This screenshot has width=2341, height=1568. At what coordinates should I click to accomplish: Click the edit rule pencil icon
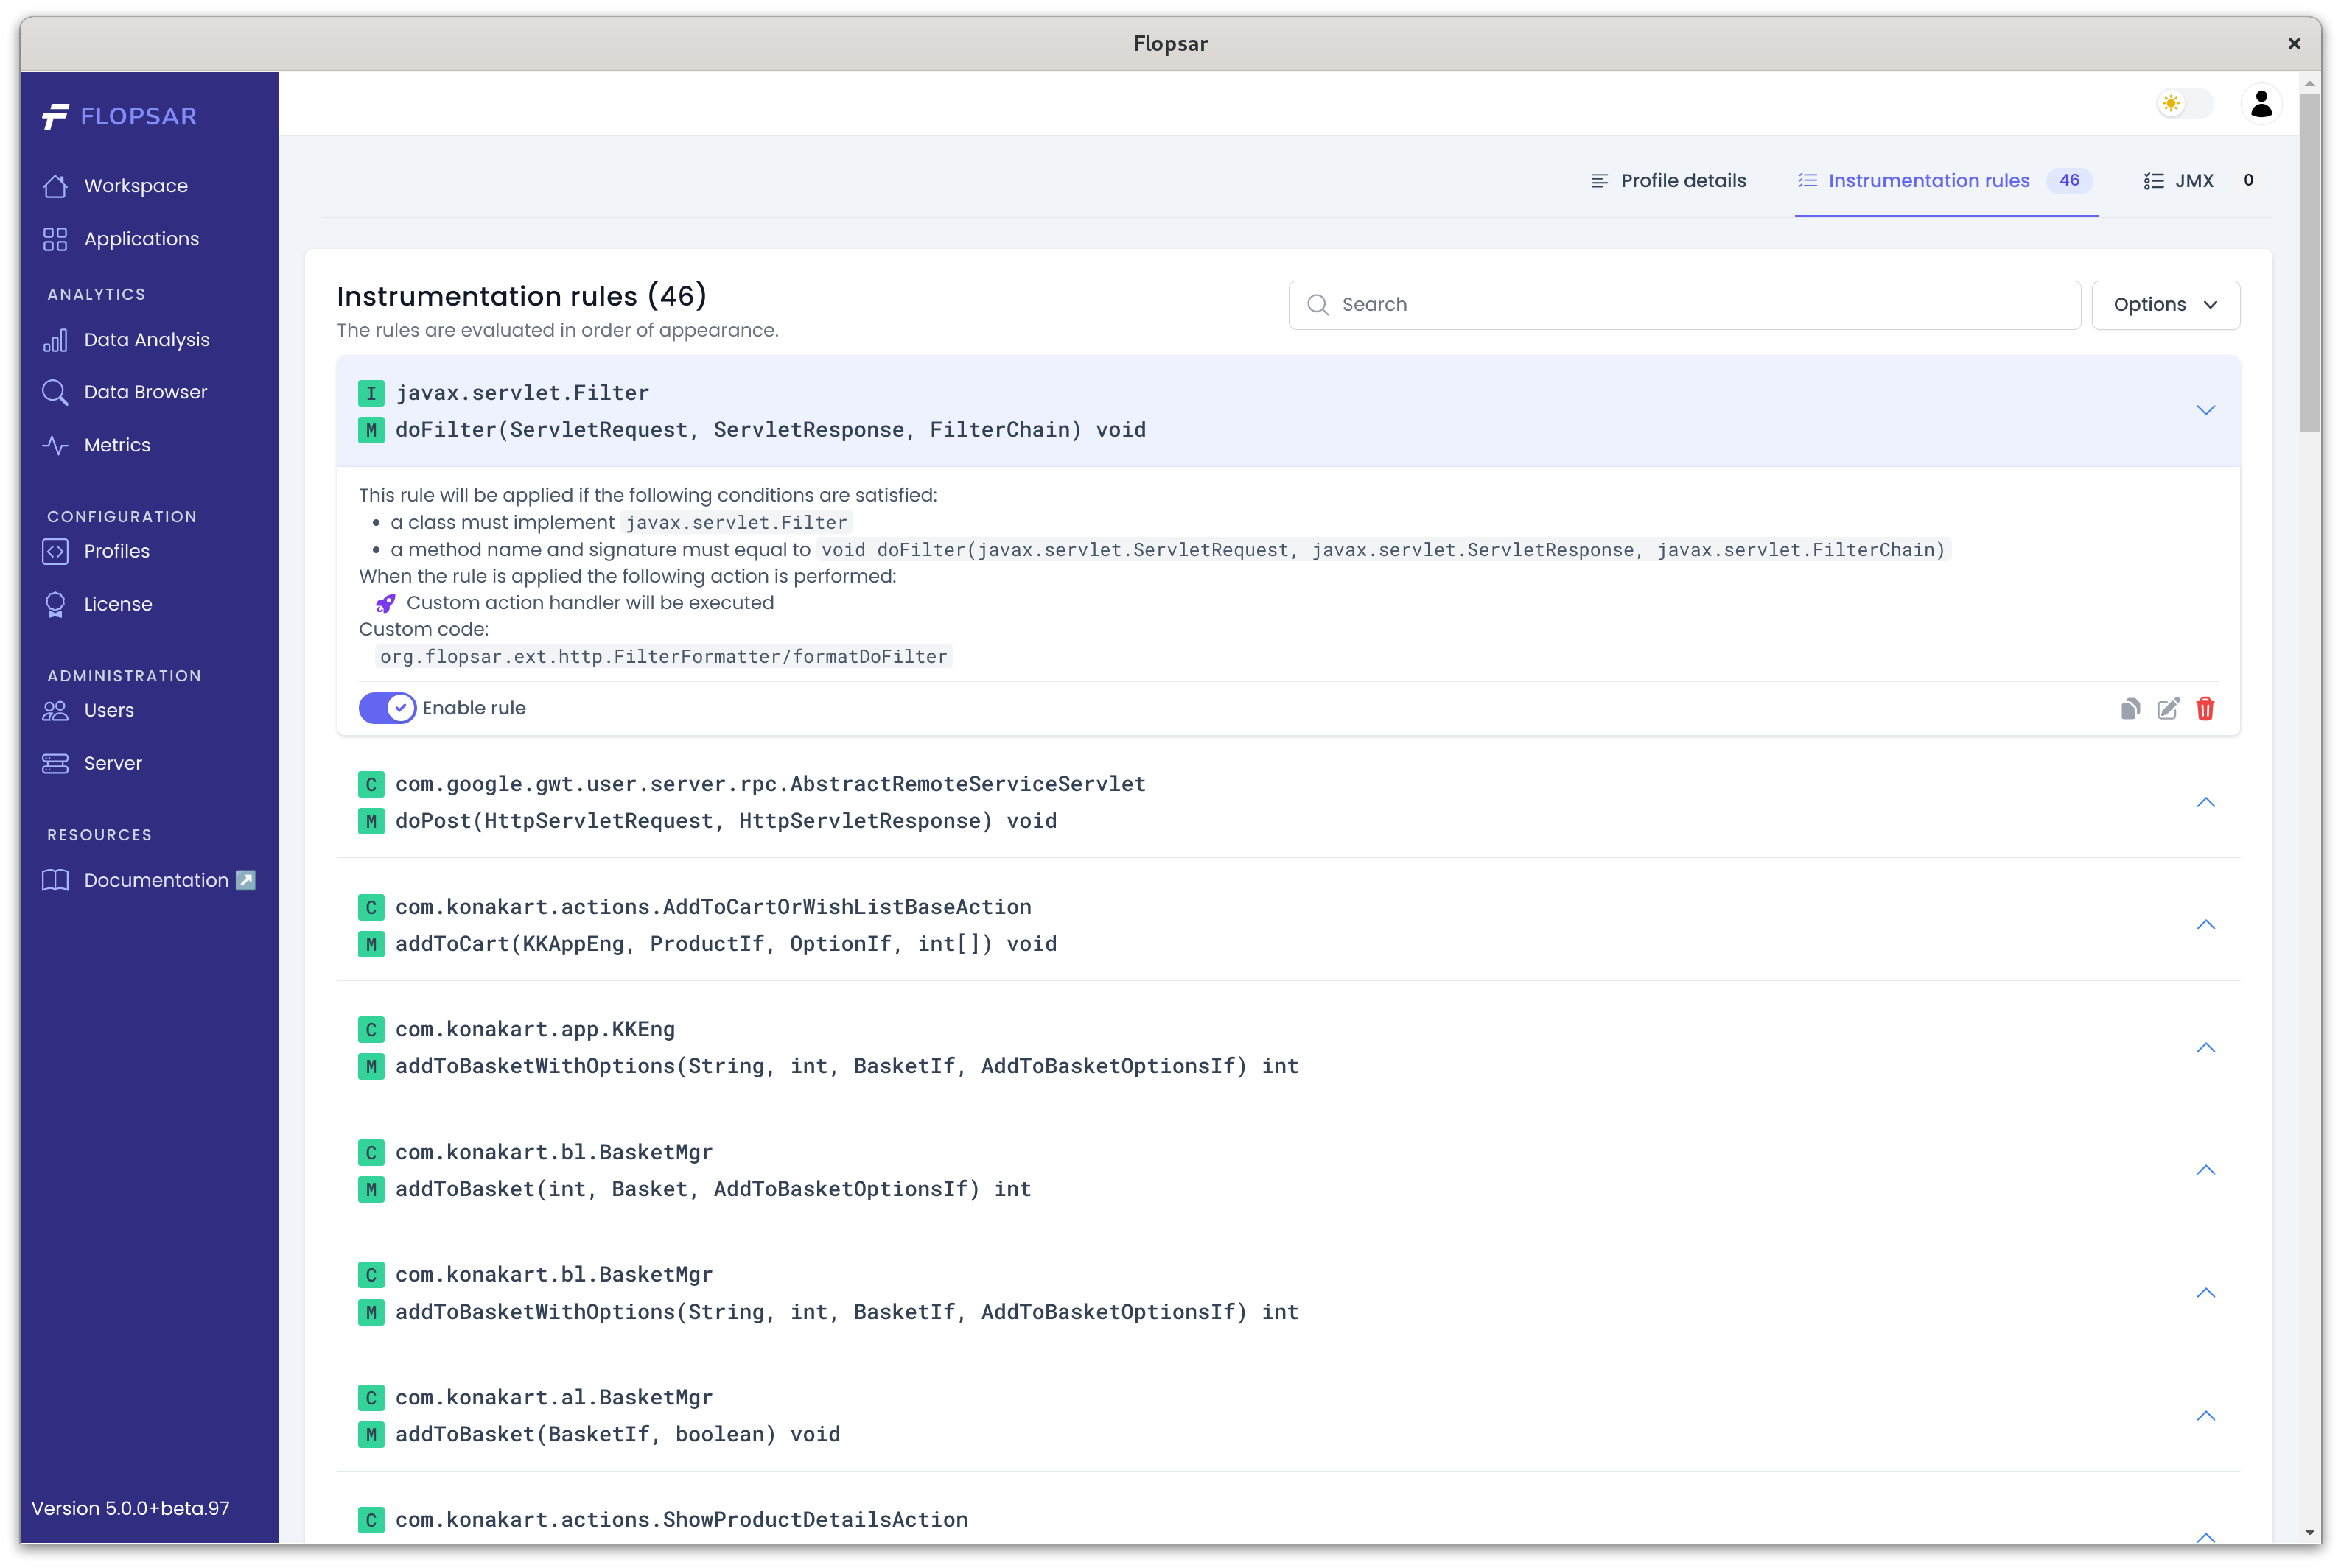[2168, 709]
